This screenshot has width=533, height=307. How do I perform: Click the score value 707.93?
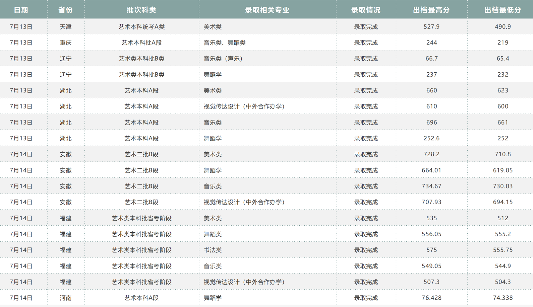[431, 202]
